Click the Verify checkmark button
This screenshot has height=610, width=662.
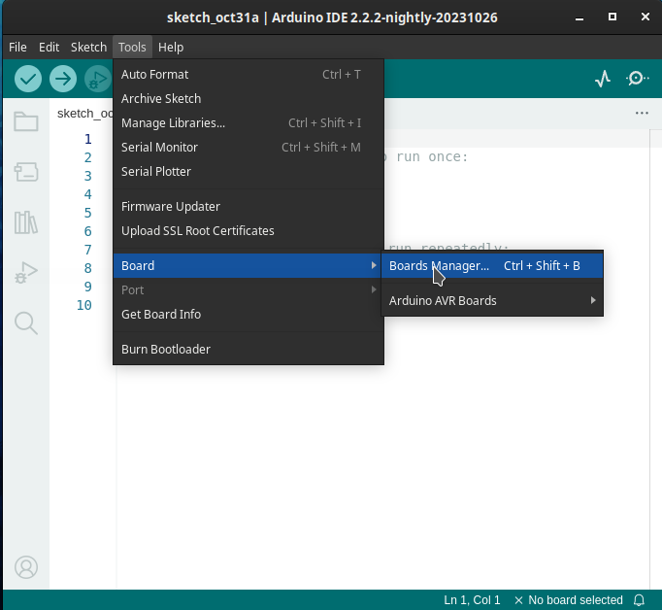(x=28, y=79)
